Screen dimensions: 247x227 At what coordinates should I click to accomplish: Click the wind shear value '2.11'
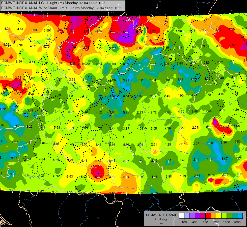[x=197, y=160]
